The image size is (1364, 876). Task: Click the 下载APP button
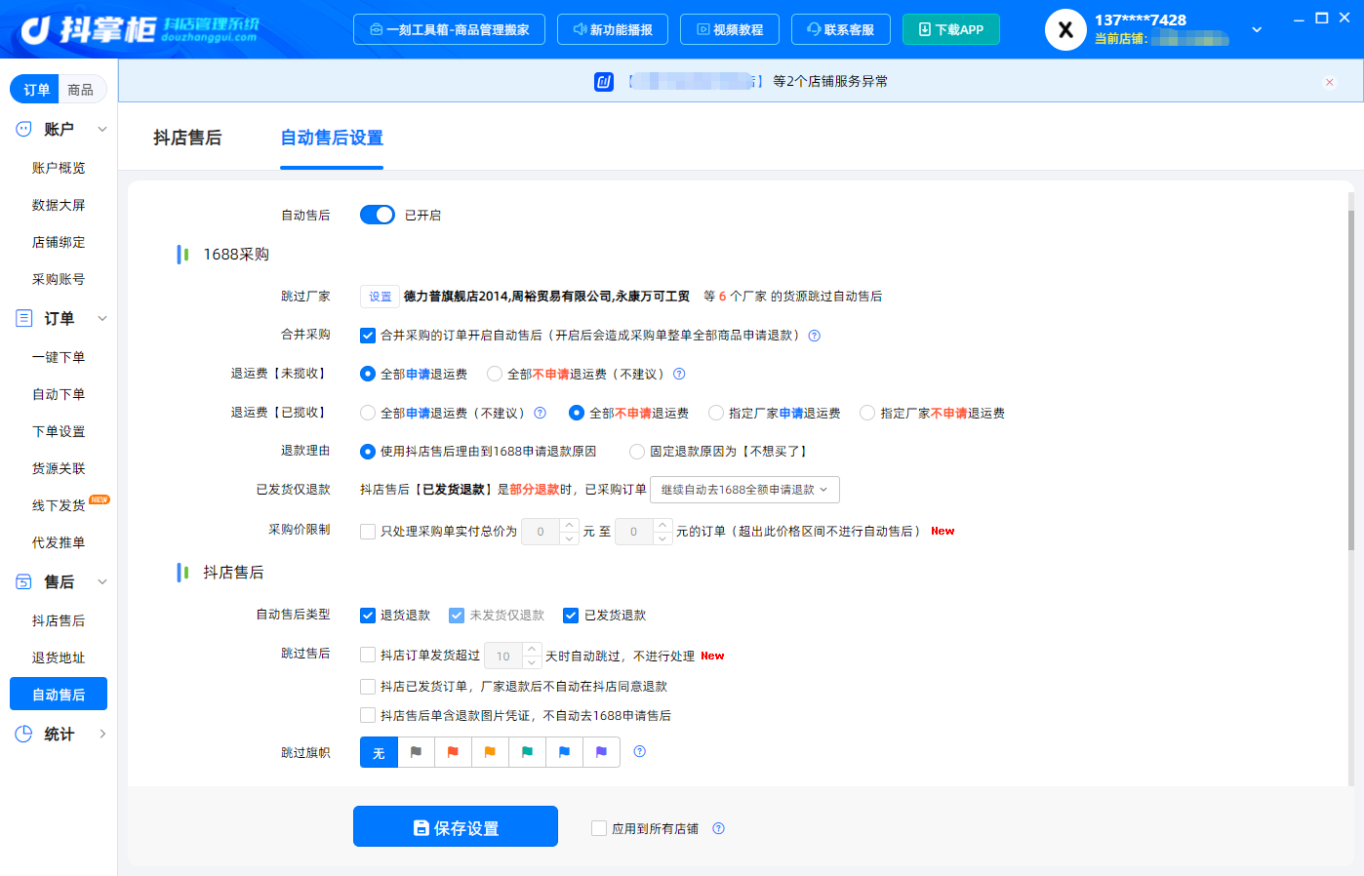(x=951, y=29)
